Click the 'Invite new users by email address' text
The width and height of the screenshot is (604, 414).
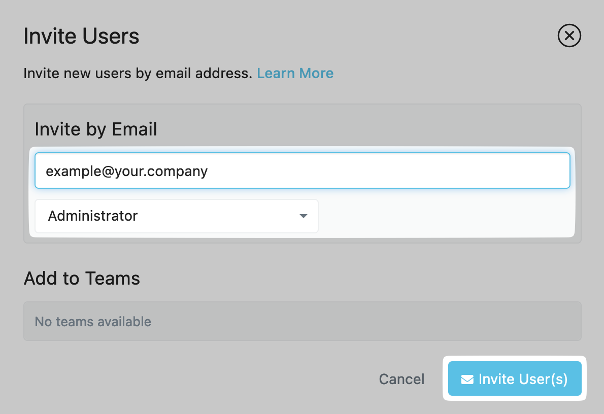point(138,73)
